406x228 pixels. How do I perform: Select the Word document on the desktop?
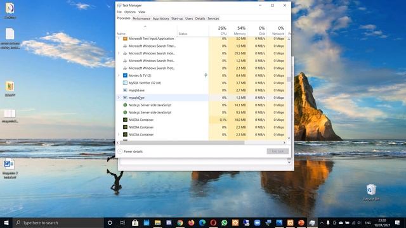(10, 168)
